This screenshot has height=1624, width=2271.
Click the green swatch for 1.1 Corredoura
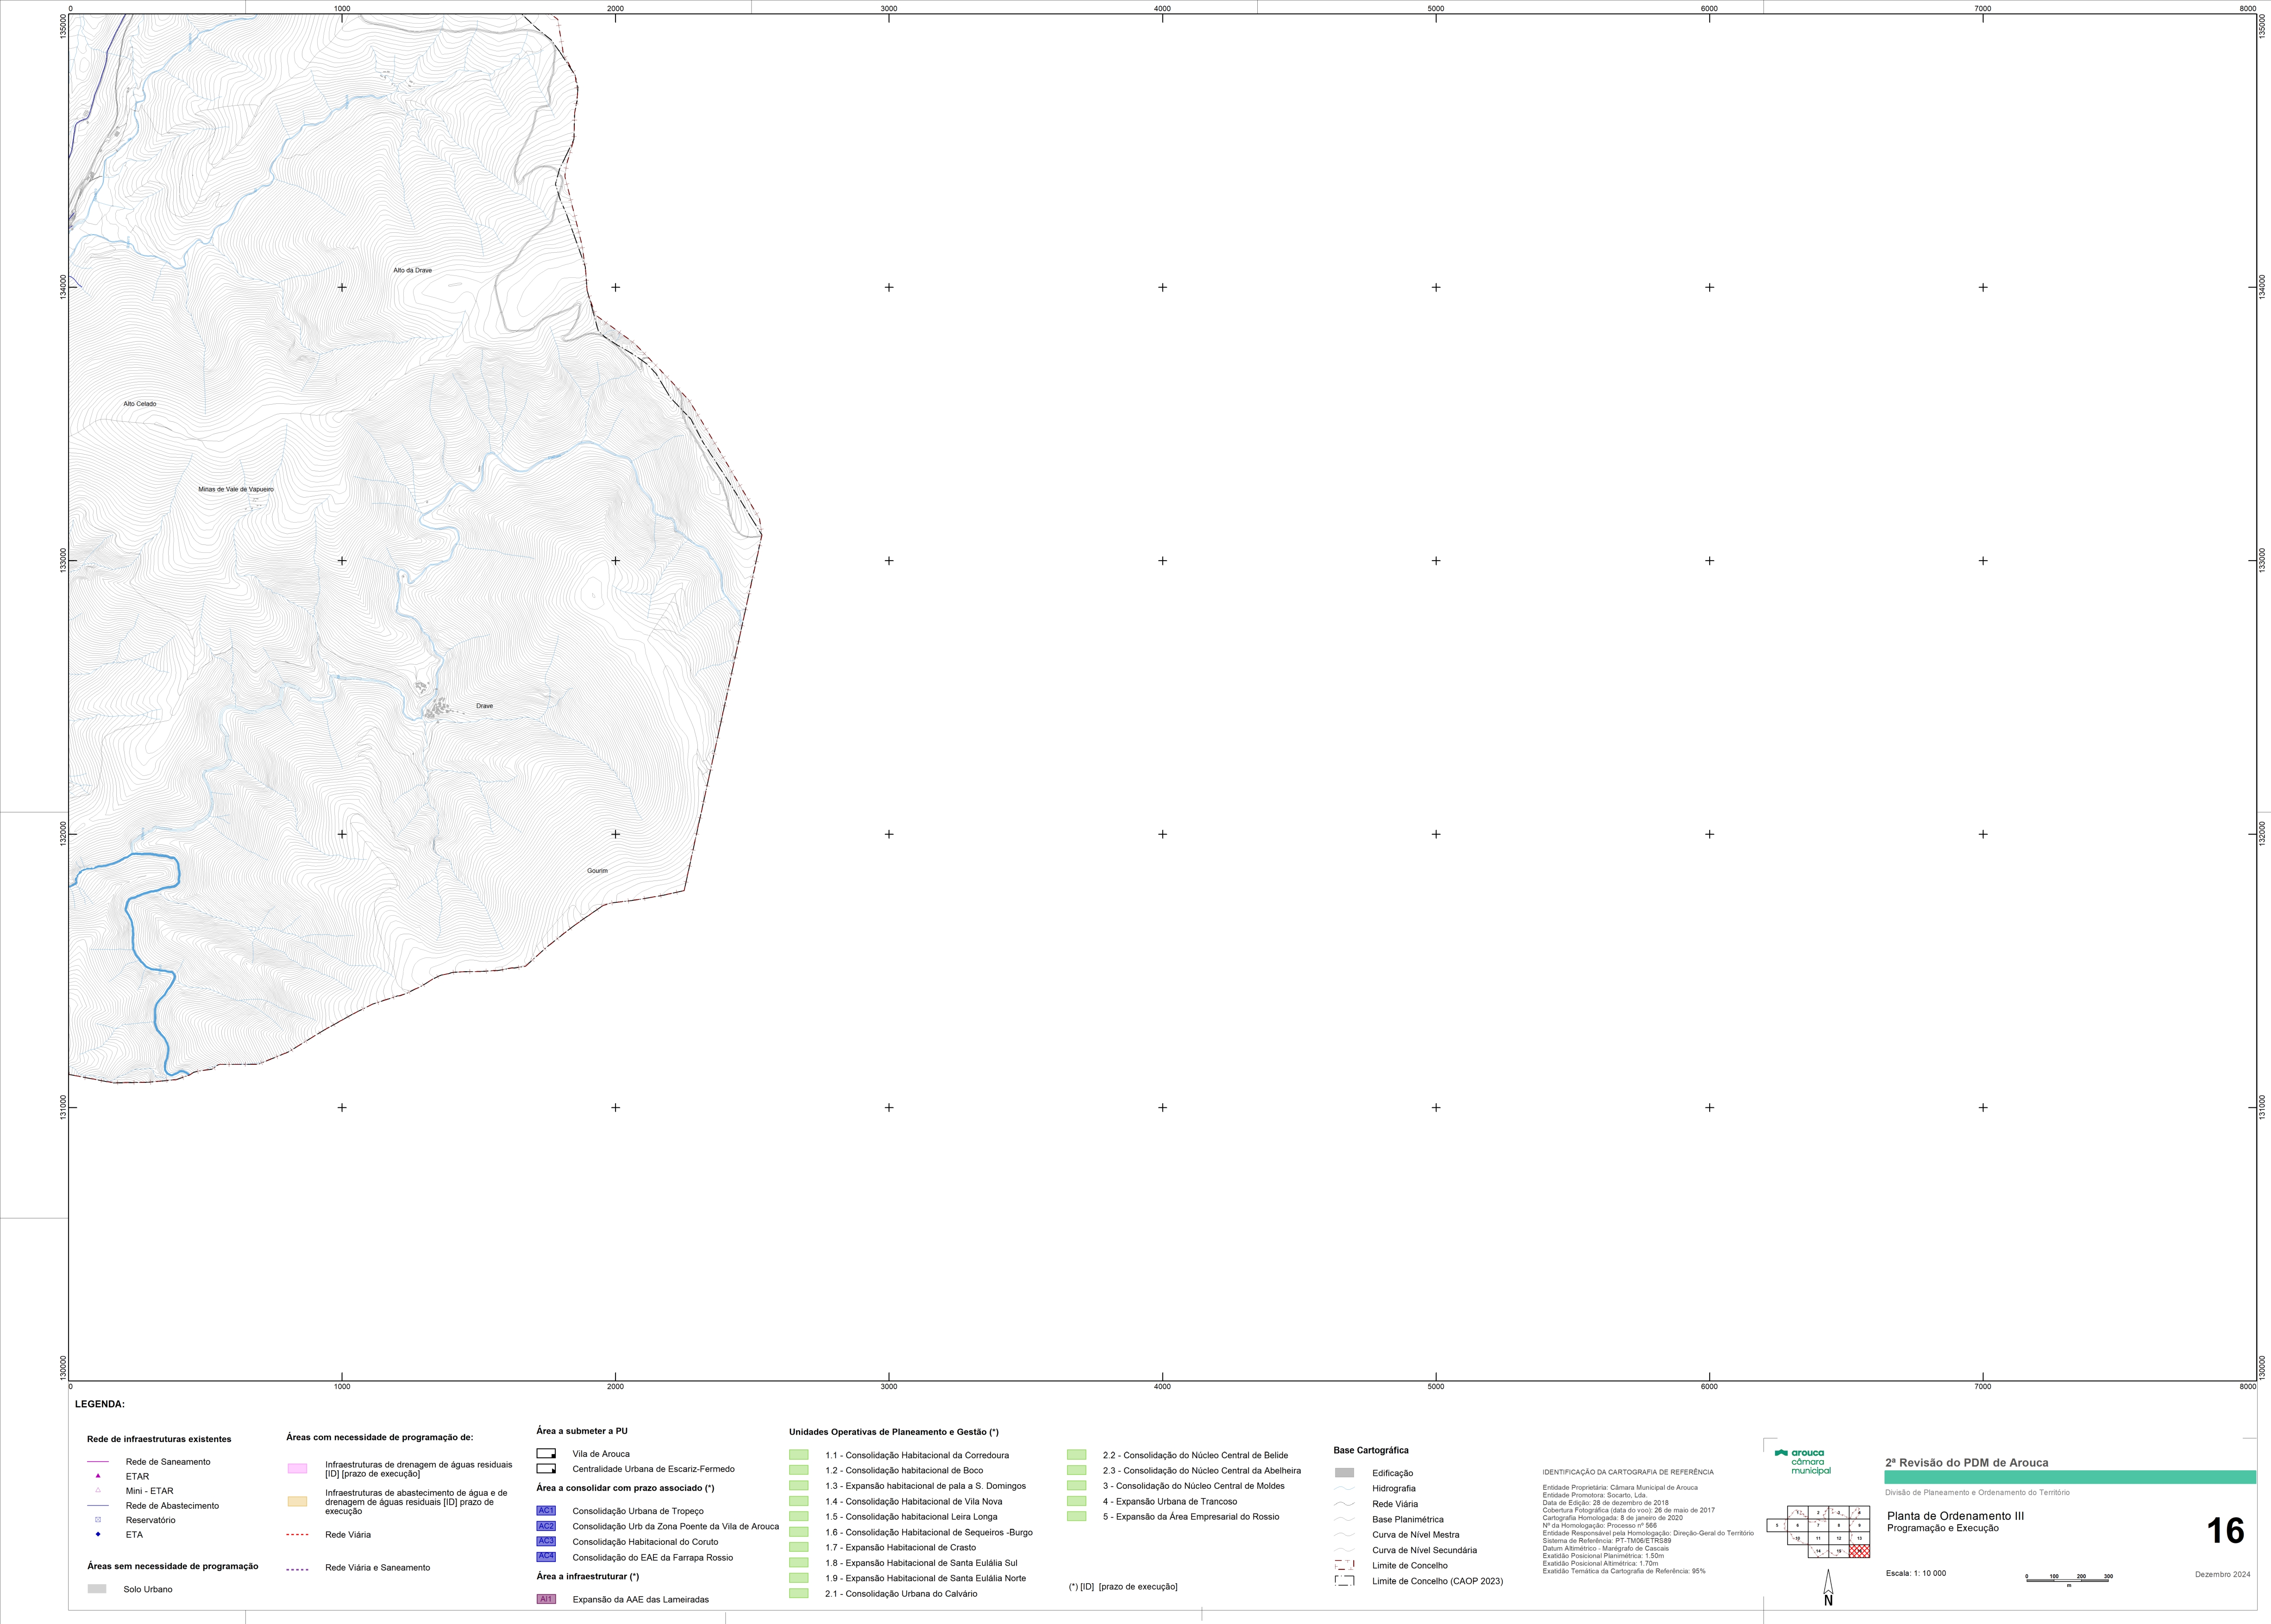pos(798,1455)
